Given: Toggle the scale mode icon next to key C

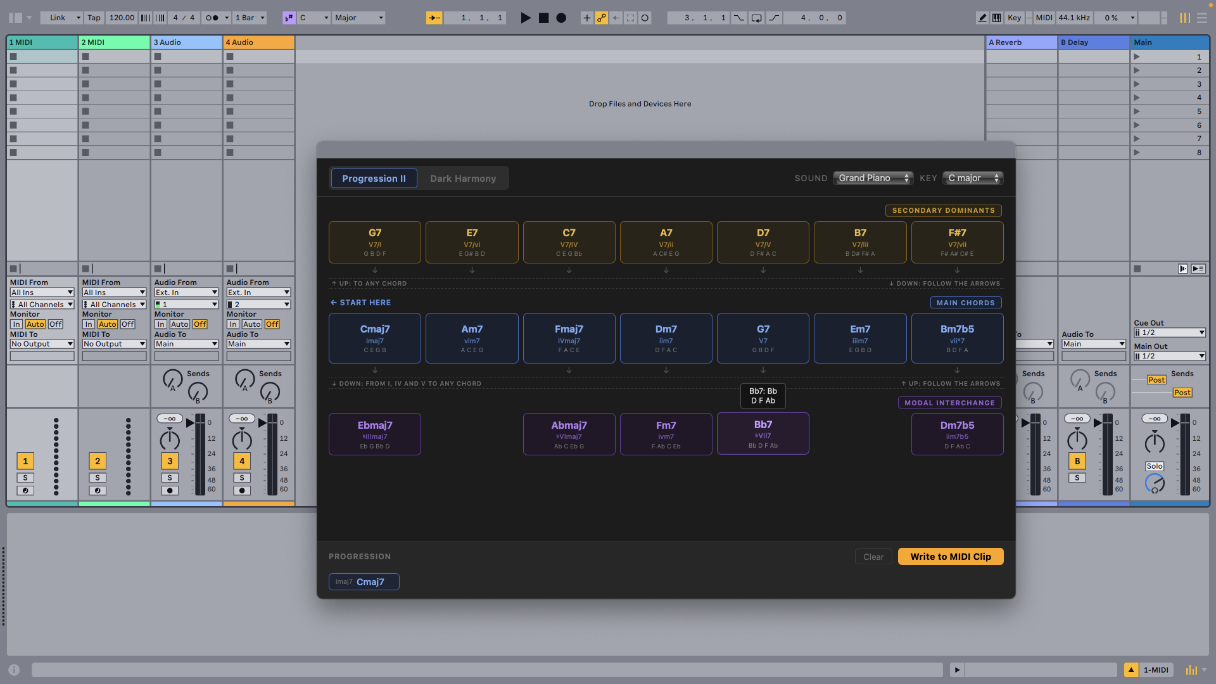Looking at the screenshot, I should (289, 18).
